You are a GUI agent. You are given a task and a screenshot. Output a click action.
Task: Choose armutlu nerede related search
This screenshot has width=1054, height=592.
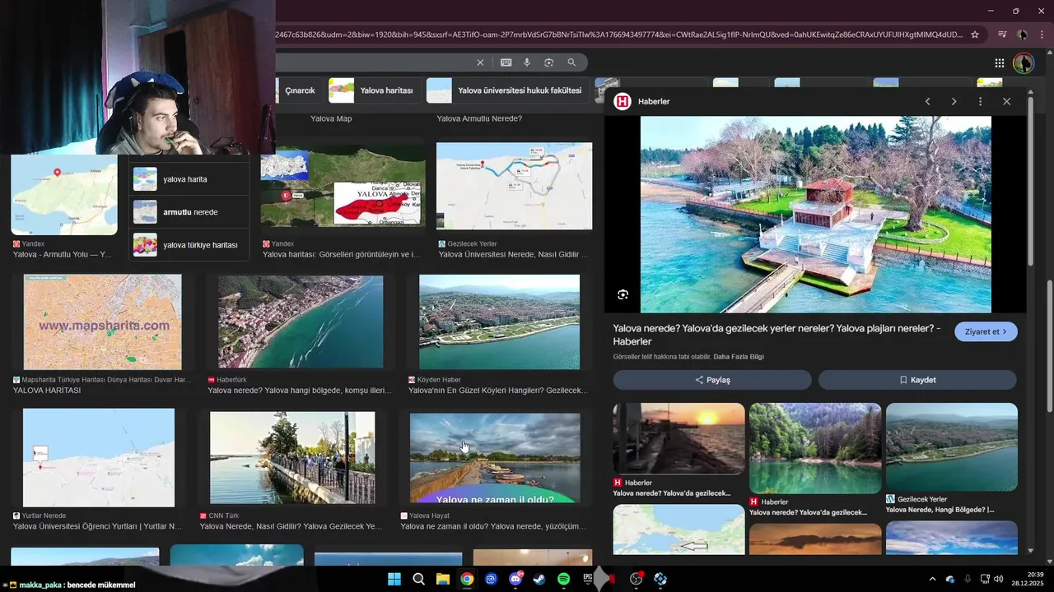tap(189, 212)
